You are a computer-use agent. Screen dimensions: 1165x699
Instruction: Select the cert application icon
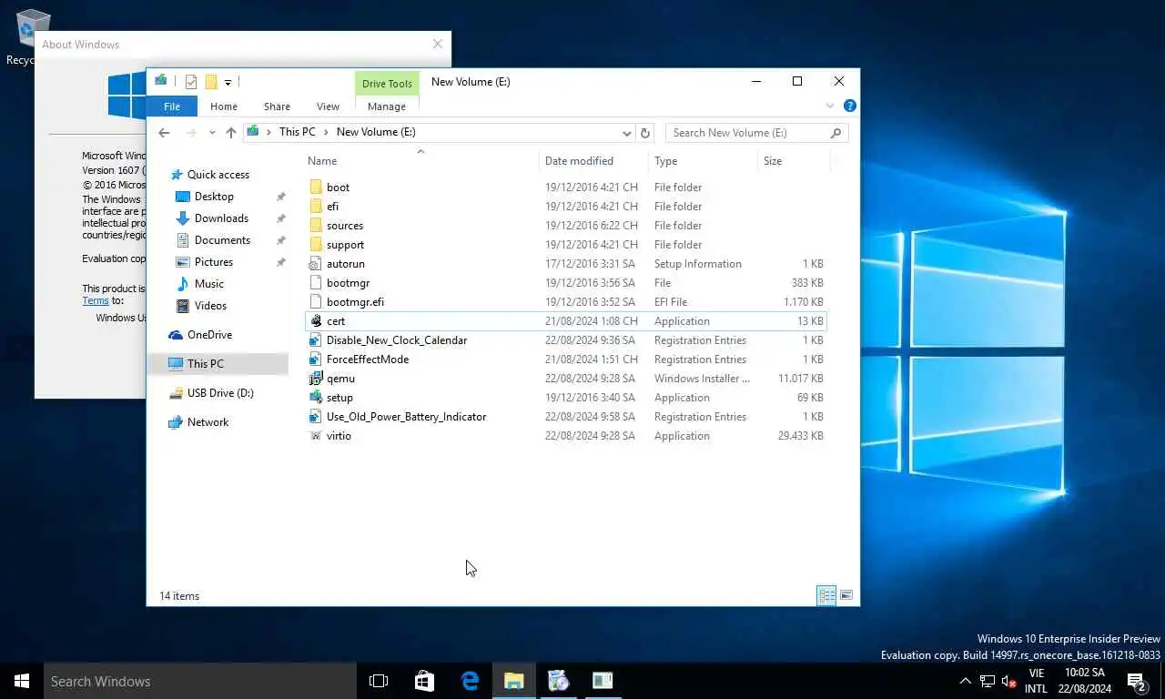click(x=316, y=321)
